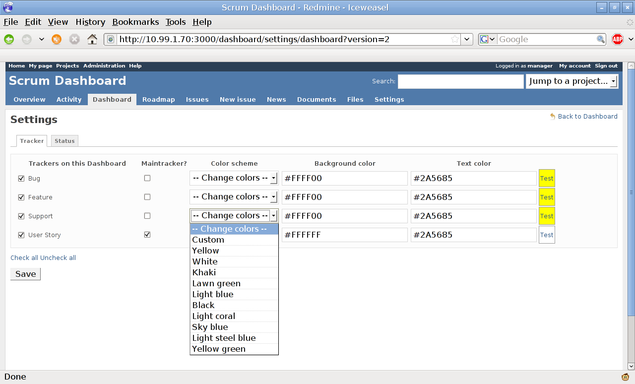This screenshot has width=635, height=384.
Task: Click the page identity icon in URL bar
Action: (x=111, y=39)
